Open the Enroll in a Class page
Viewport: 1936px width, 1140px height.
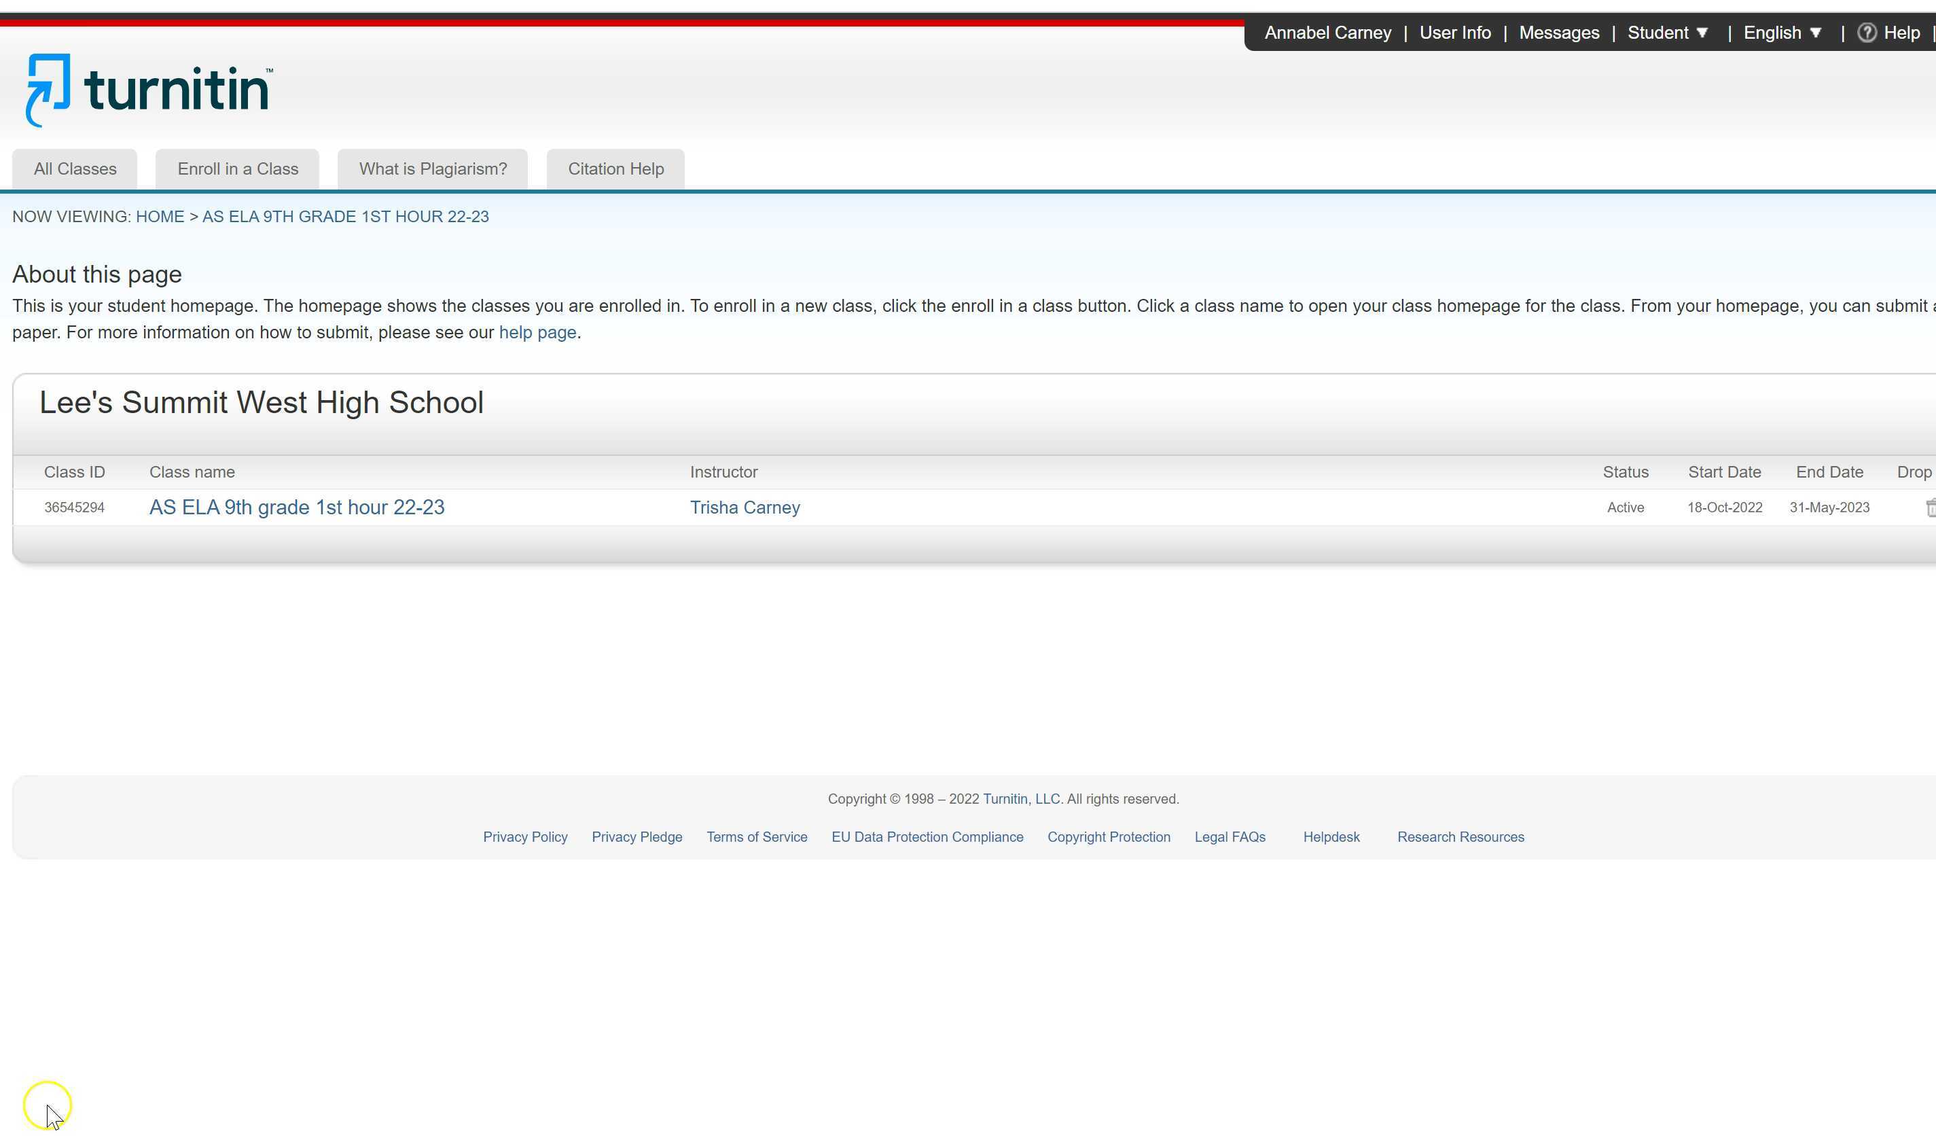pos(236,168)
